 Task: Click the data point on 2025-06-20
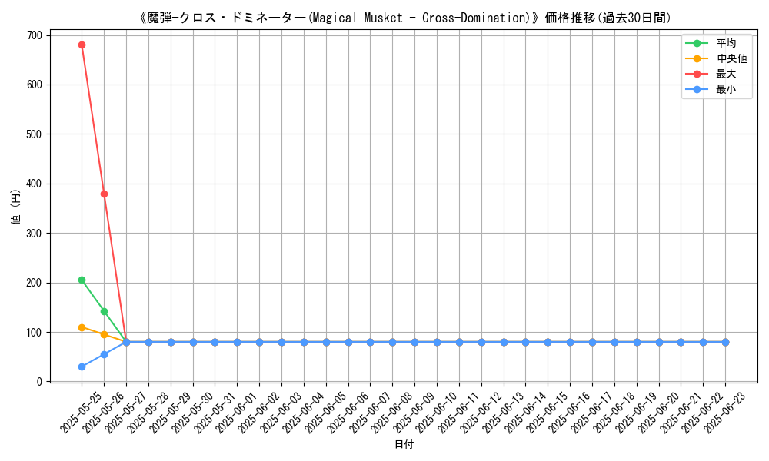point(659,343)
